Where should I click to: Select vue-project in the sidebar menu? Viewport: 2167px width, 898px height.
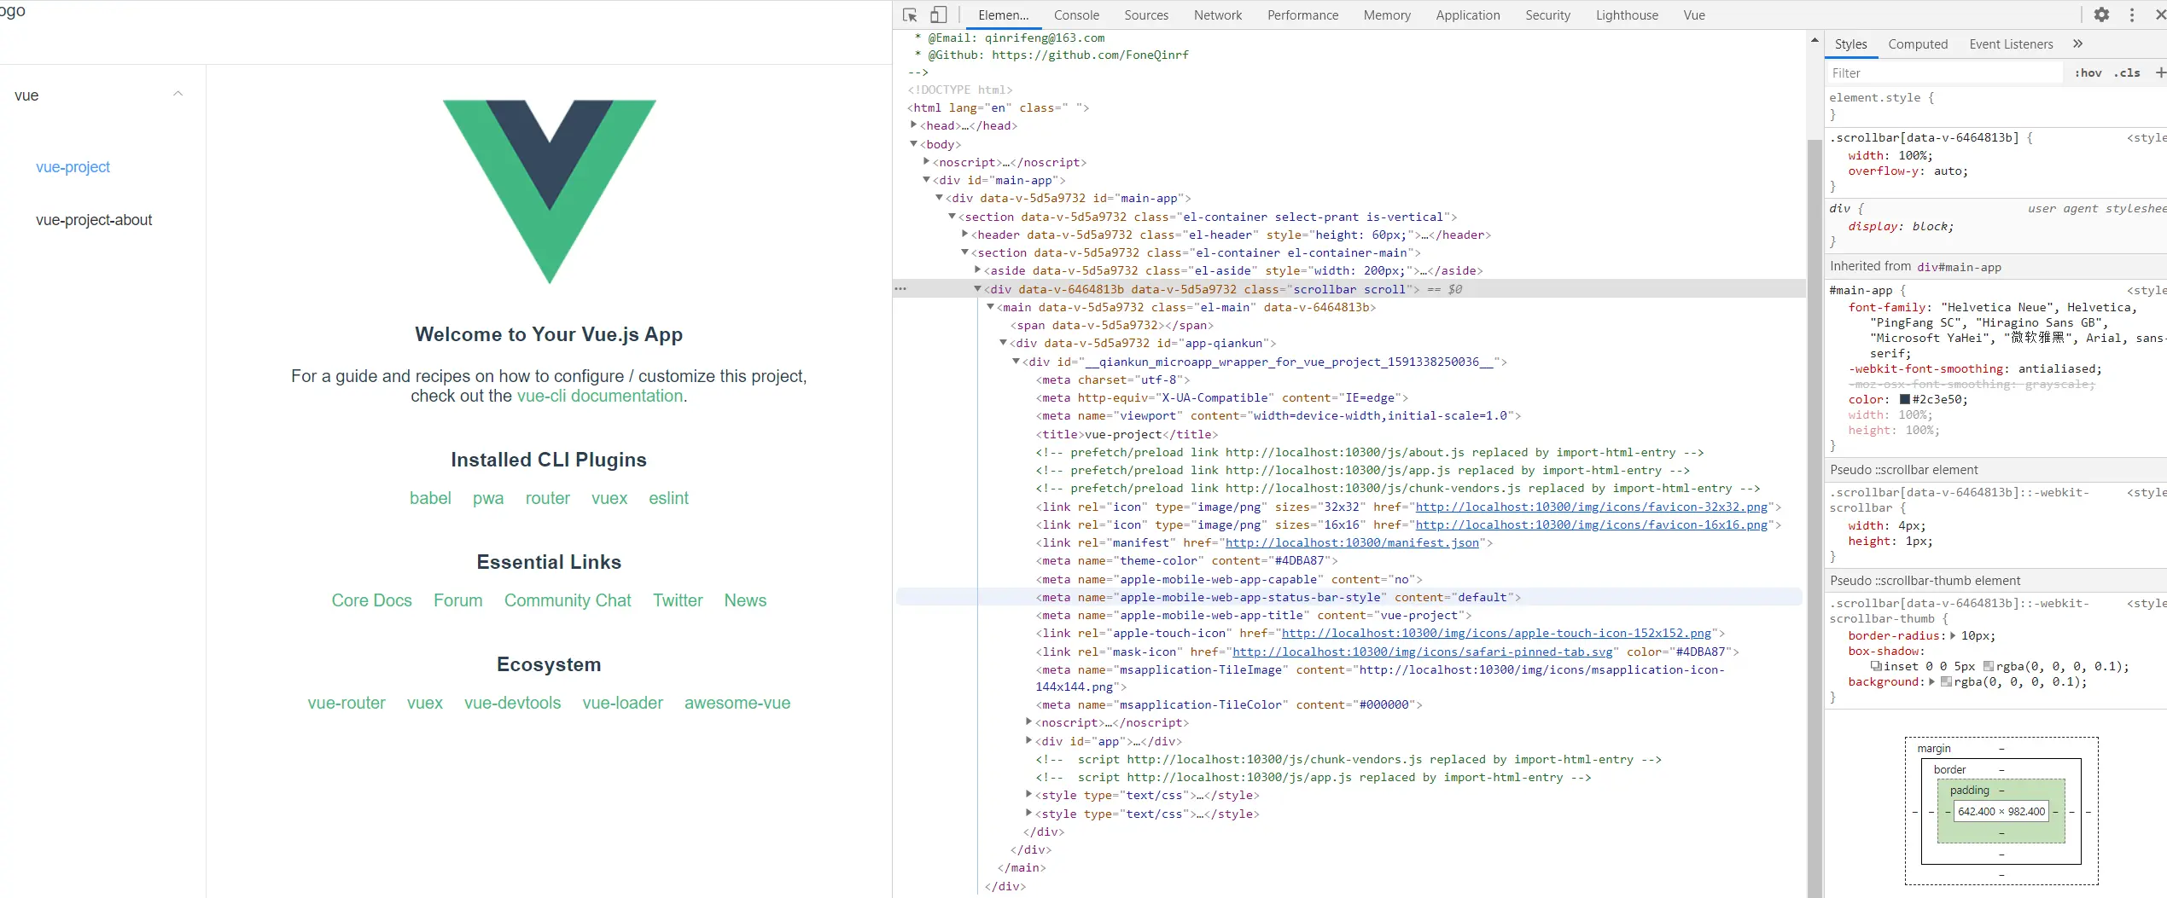(x=73, y=167)
